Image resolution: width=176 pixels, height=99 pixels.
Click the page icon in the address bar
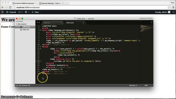[x=15, y=7]
